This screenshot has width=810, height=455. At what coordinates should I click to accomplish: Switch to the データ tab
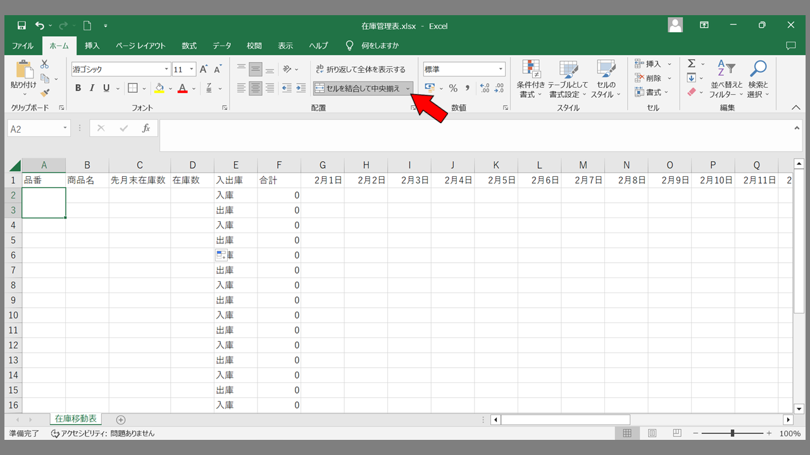(x=221, y=45)
